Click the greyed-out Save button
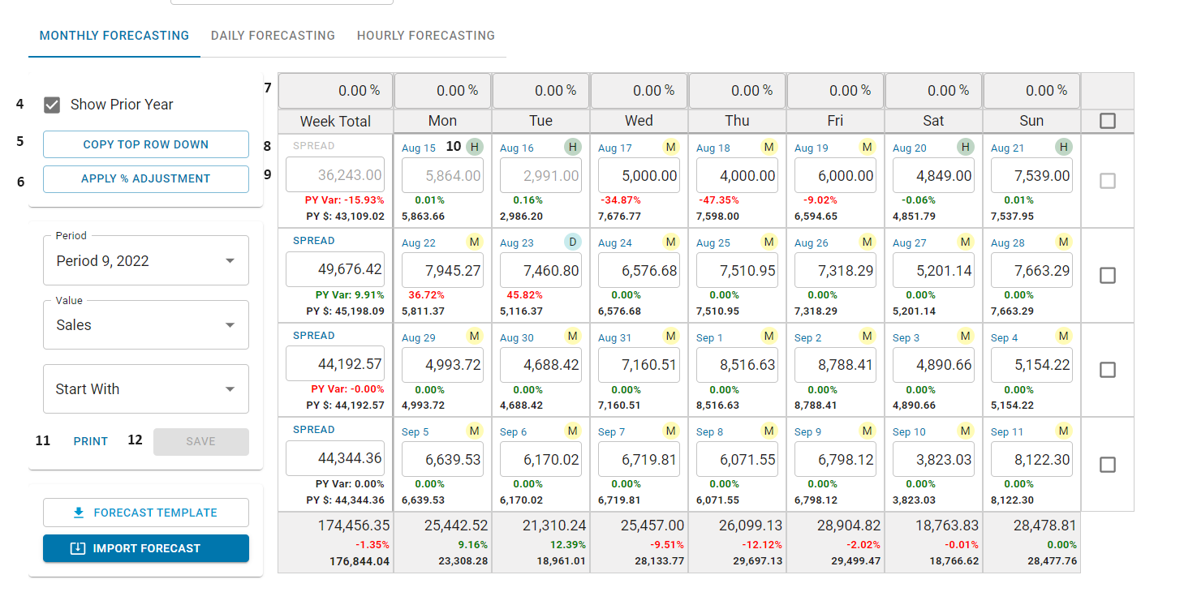The height and width of the screenshot is (605, 1197). (x=201, y=441)
